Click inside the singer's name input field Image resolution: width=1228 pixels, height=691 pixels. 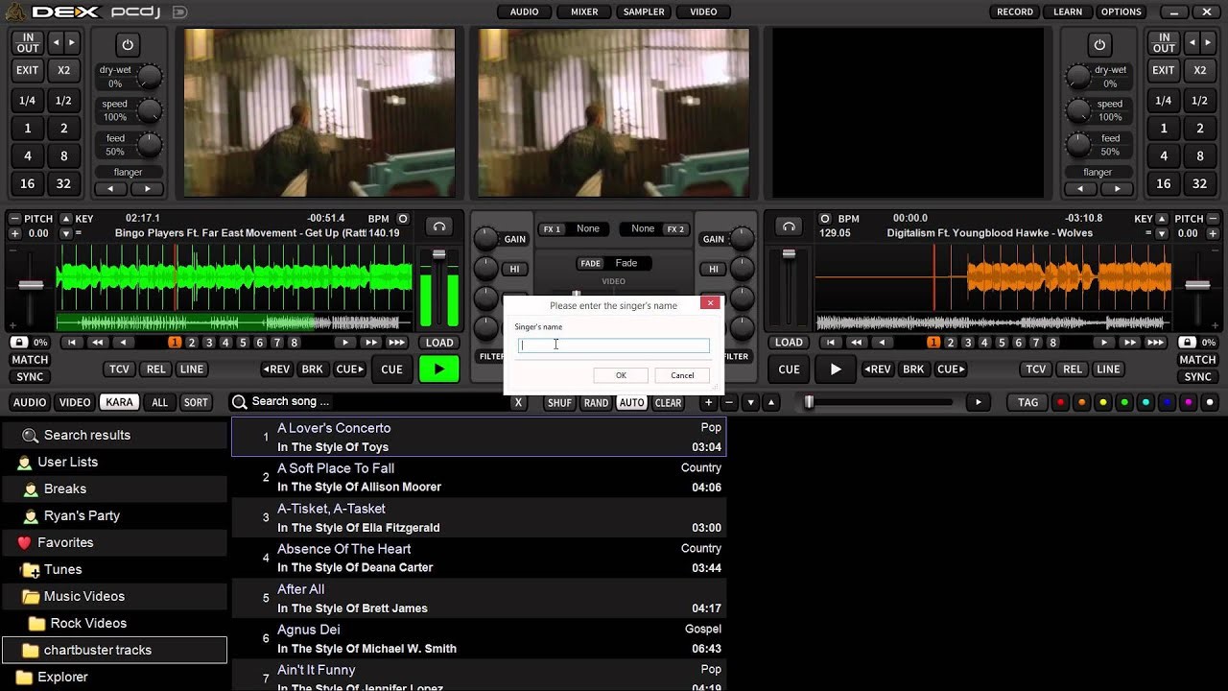click(x=613, y=345)
